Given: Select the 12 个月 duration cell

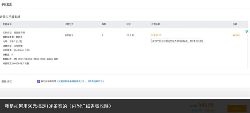Looking at the screenshot, I should (130, 35).
